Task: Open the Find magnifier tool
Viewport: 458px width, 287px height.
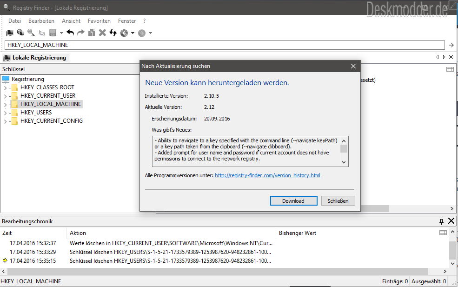Action: point(31,33)
